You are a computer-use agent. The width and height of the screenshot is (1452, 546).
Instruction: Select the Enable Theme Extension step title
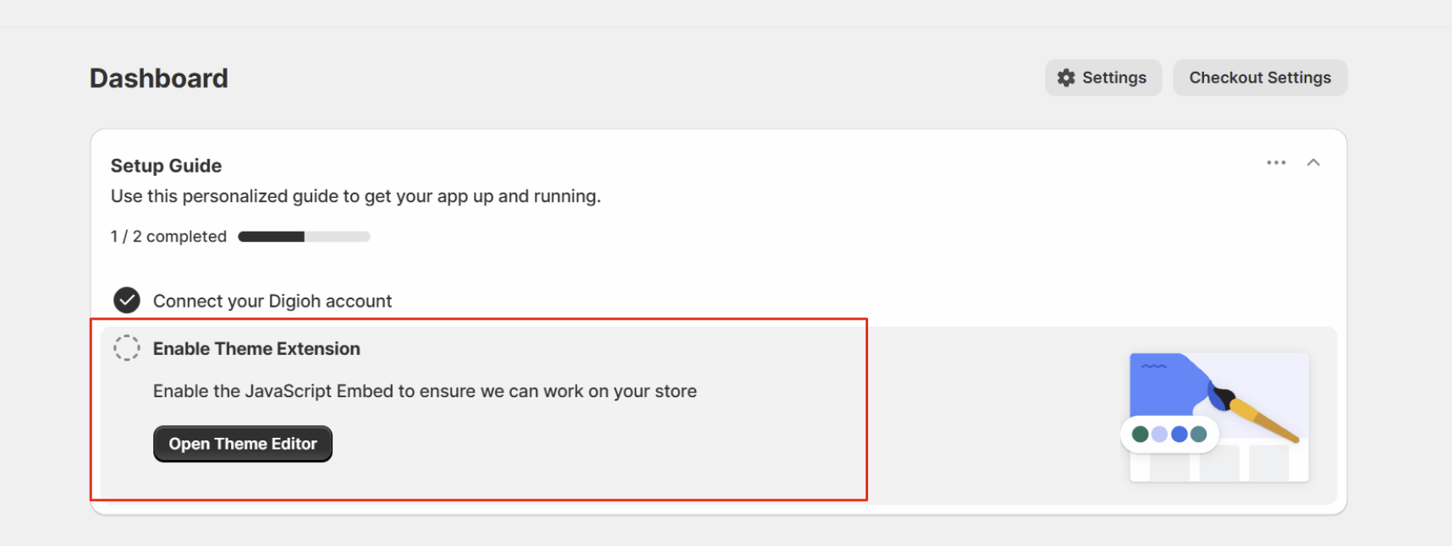(x=256, y=348)
